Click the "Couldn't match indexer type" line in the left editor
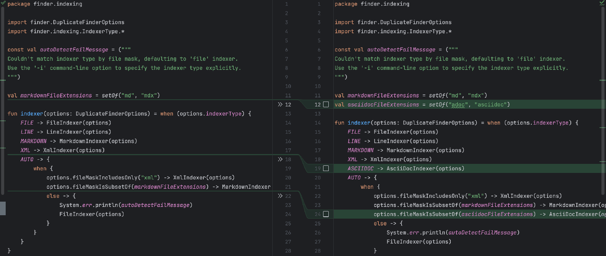 [123, 59]
